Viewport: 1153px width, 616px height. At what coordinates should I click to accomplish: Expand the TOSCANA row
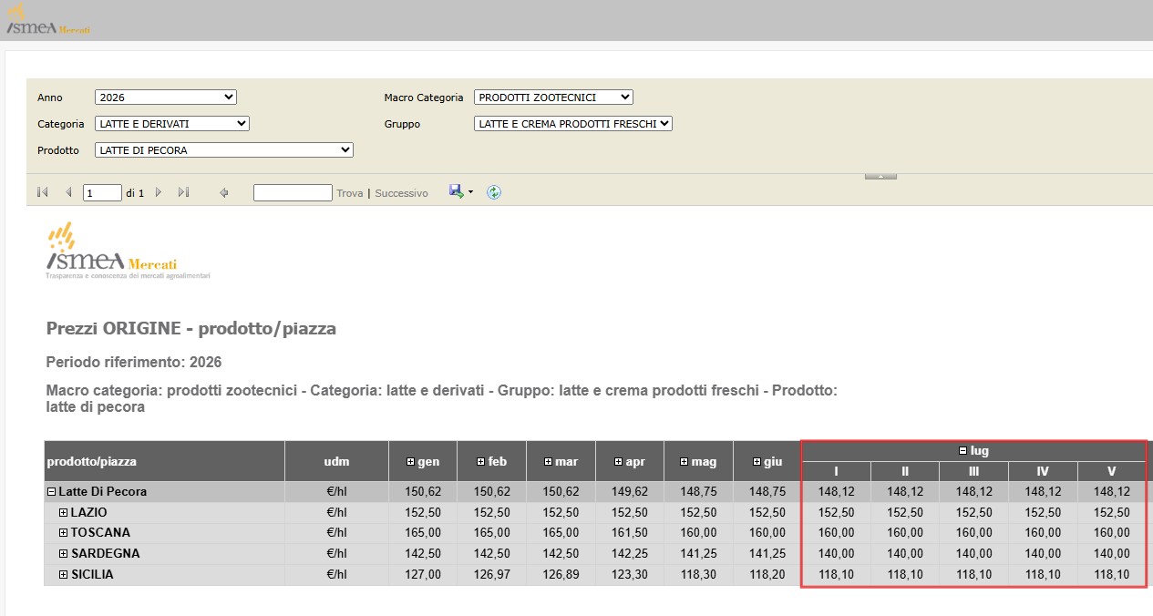(64, 533)
